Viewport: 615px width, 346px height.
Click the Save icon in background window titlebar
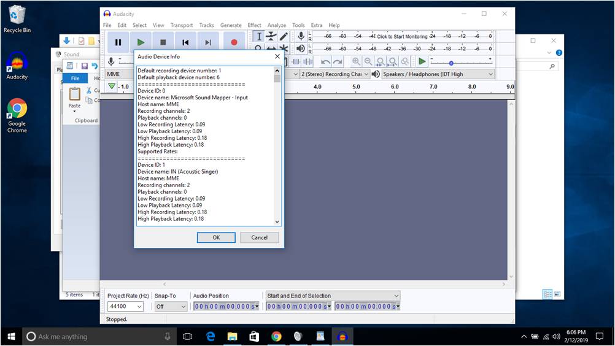coord(84,66)
